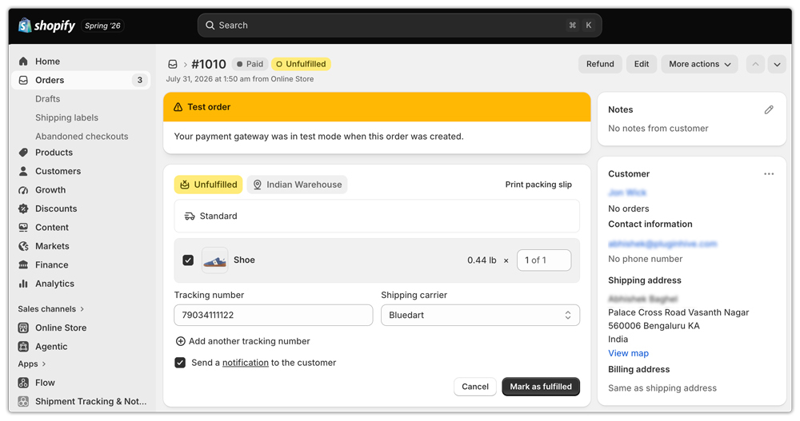
Task: Uncheck the Shoe line item checkbox
Action: coord(188,260)
